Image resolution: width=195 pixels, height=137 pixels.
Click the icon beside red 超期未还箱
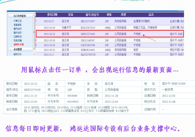tap(11, 45)
